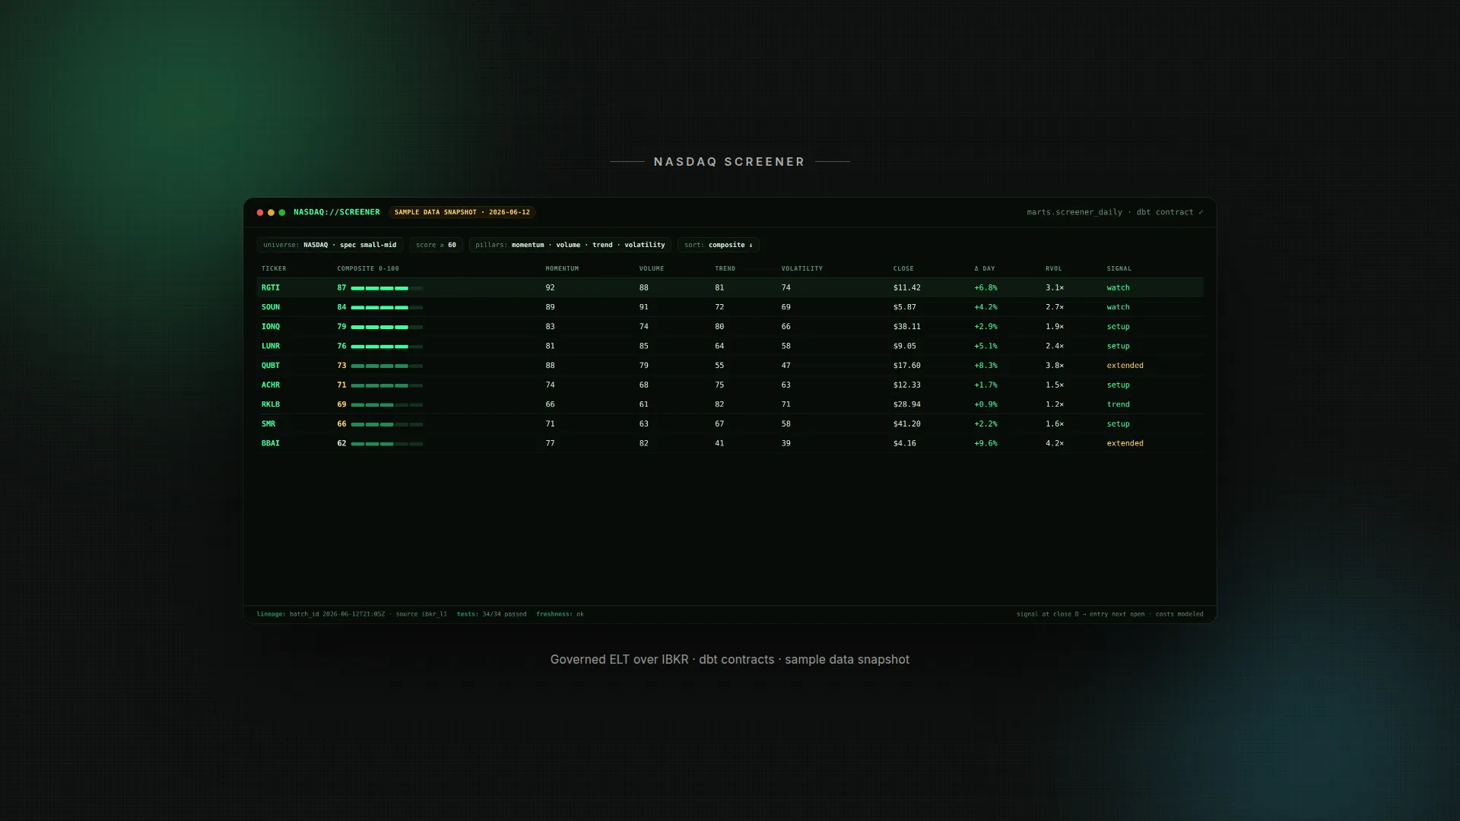The width and height of the screenshot is (1460, 821).
Task: Open the sort composite chip
Action: [719, 245]
